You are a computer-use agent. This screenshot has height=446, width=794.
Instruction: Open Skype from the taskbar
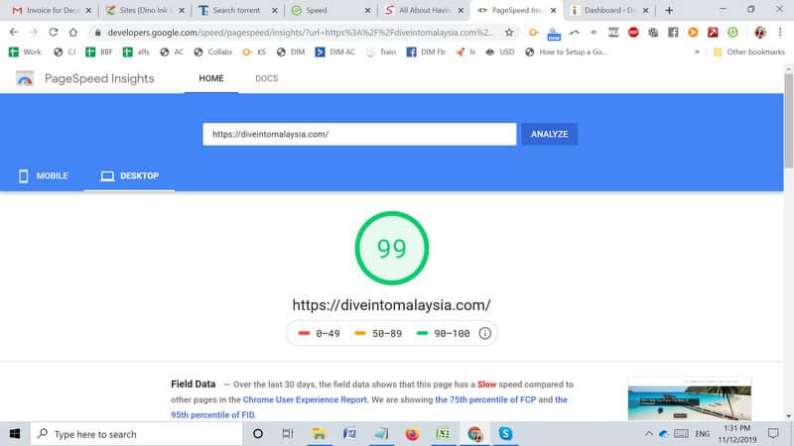click(505, 434)
